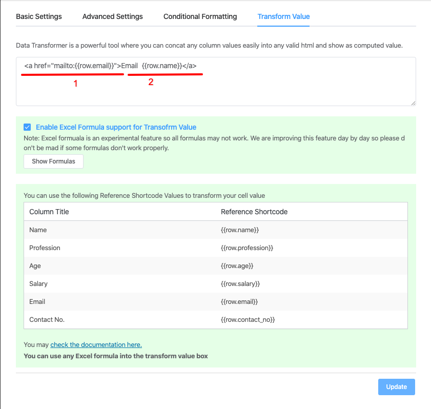Viewport: 431px width, 409px height.
Task: Open the Conditional Formatting tab
Action: (x=200, y=16)
